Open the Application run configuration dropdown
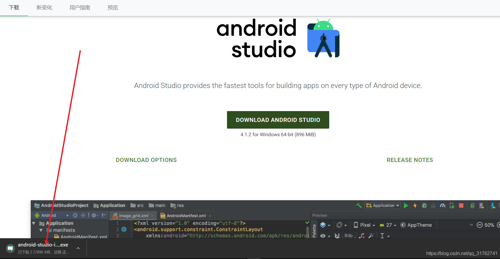 pos(383,206)
